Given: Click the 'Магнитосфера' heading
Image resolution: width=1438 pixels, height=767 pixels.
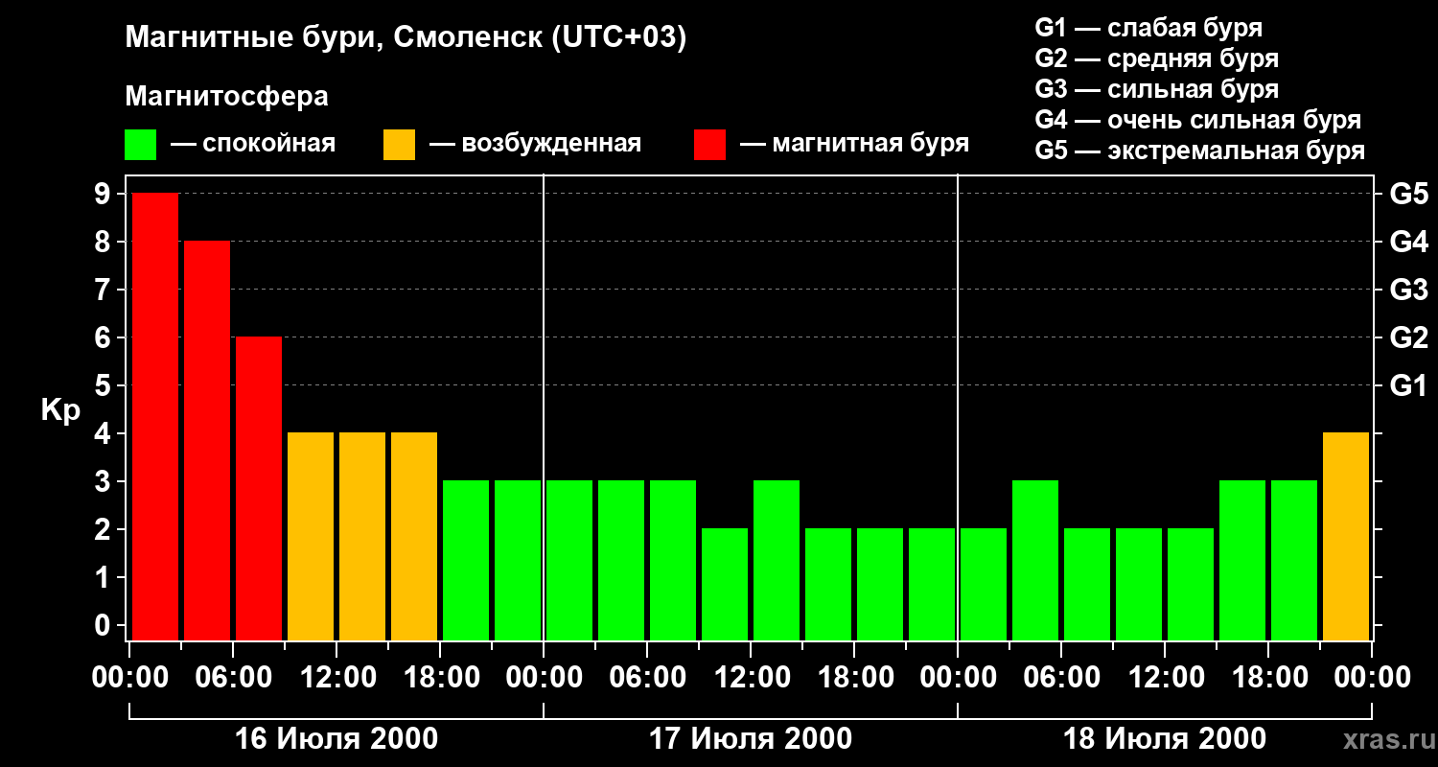Looking at the screenshot, I should tap(227, 97).
